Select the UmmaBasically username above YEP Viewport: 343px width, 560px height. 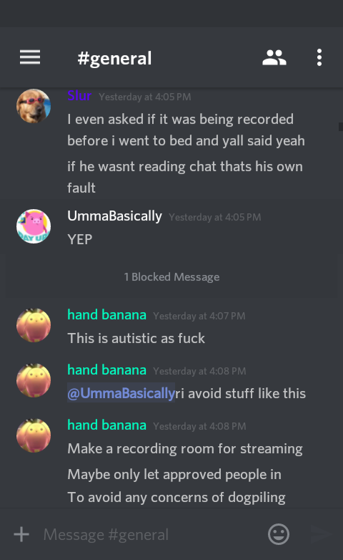coord(114,216)
